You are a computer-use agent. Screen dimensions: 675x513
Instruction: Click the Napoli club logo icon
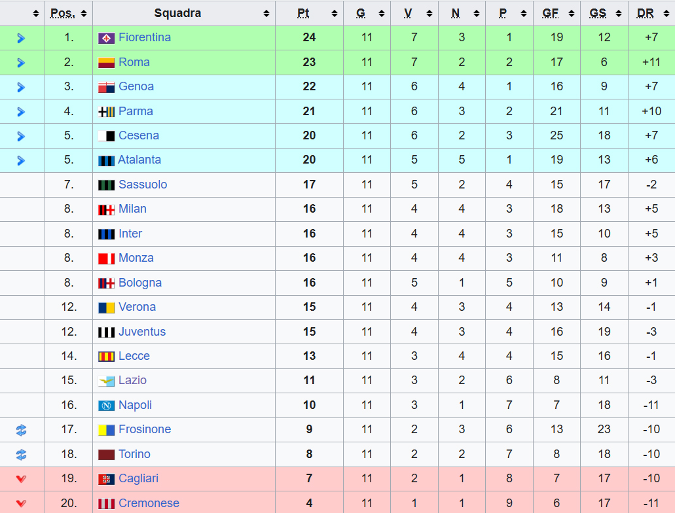106,406
